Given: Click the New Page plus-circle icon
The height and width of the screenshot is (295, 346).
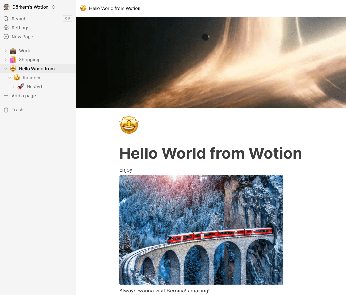Looking at the screenshot, I should [x=6, y=37].
